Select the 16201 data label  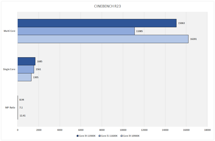click(x=194, y=39)
